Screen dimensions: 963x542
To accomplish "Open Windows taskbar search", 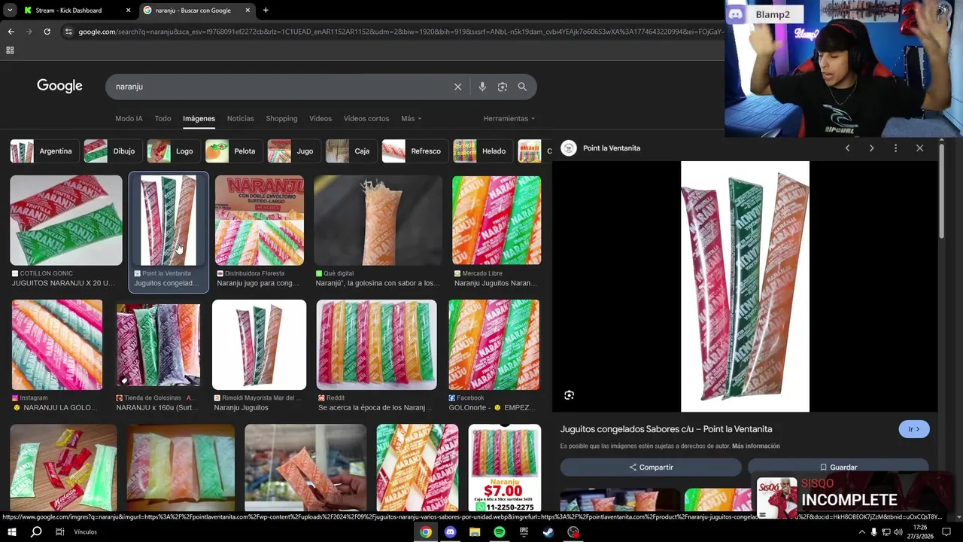I will pos(36,531).
